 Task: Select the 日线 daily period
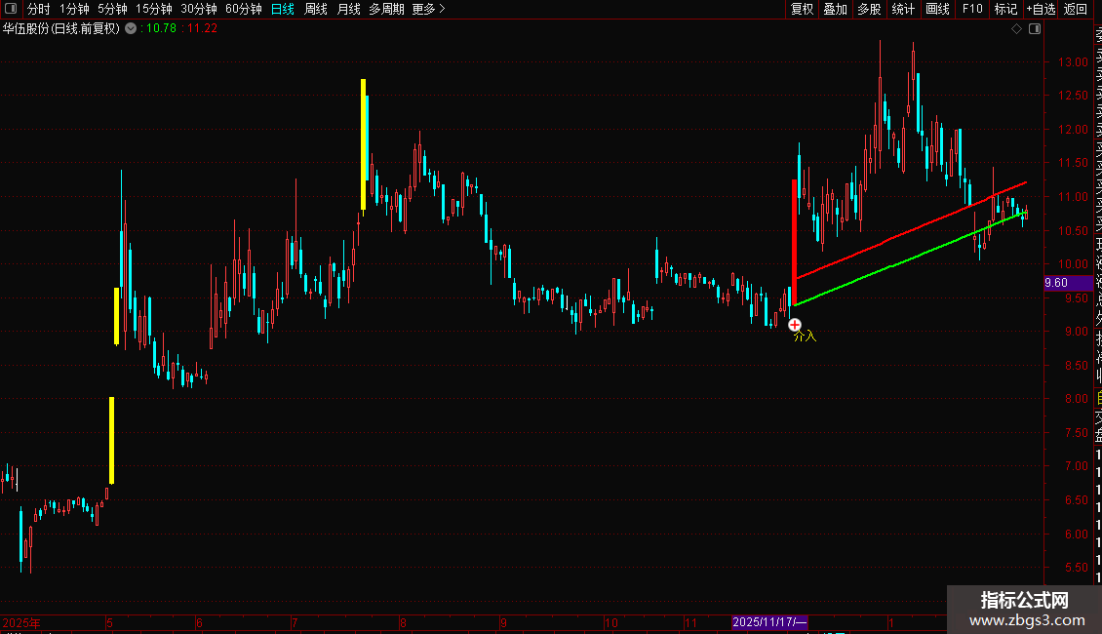pyautogui.click(x=283, y=9)
